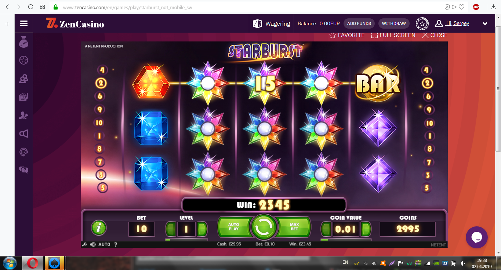
Task: Open the megaphone promotions sidebar icon
Action: tap(24, 134)
